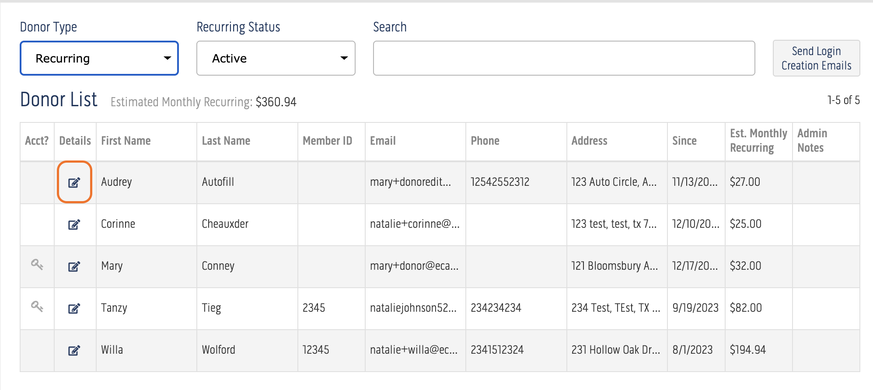Click Tanzy Tieg's address cell
Viewport: 873px width, 390px height.
(615, 308)
